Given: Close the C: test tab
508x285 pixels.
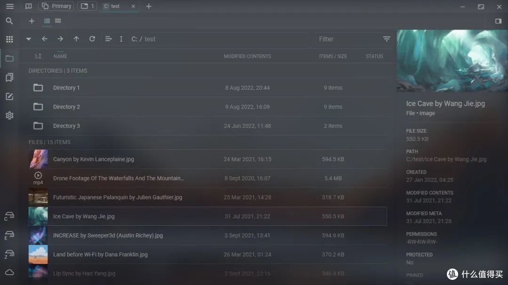Looking at the screenshot, I should [133, 6].
